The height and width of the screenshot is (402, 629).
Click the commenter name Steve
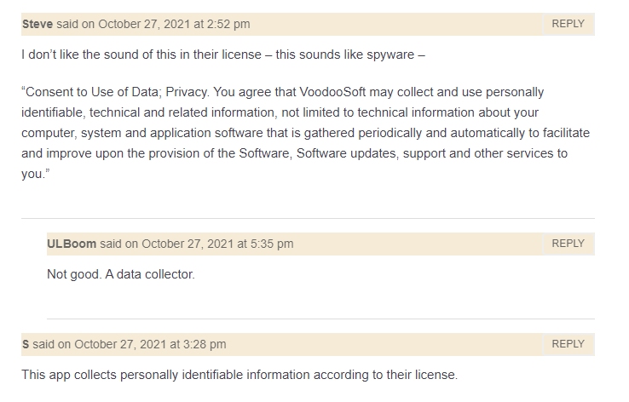pyautogui.click(x=37, y=24)
